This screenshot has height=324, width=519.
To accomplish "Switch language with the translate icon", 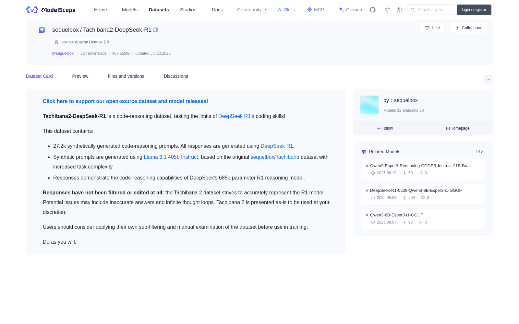I will (400, 10).
